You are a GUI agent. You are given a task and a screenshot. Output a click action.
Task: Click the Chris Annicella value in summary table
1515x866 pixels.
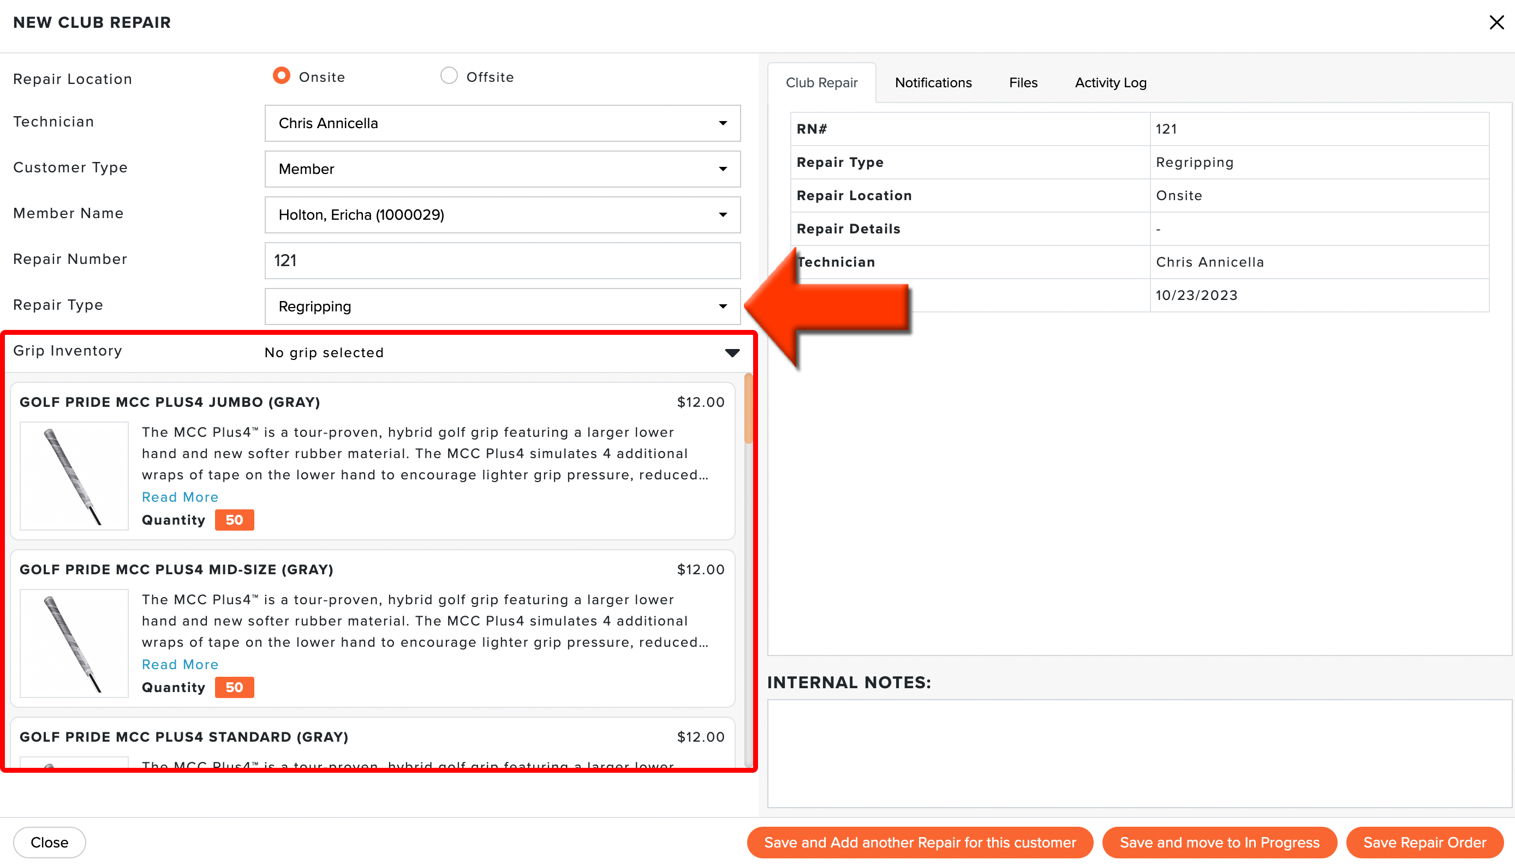point(1209,262)
